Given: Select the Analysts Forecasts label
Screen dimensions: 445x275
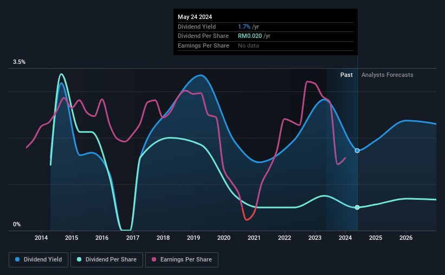Looking at the screenshot, I should (x=388, y=75).
